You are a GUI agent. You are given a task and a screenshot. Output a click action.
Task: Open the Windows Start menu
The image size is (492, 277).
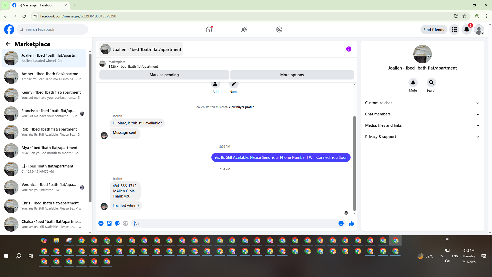click(x=6, y=256)
